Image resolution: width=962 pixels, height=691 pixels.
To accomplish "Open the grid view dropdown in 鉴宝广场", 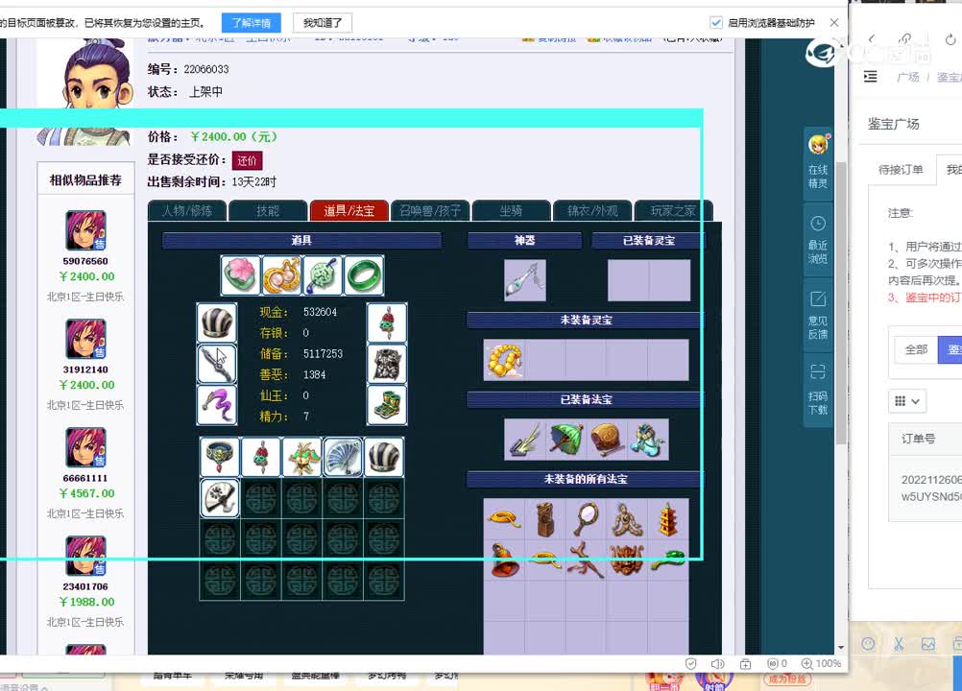I will (906, 401).
